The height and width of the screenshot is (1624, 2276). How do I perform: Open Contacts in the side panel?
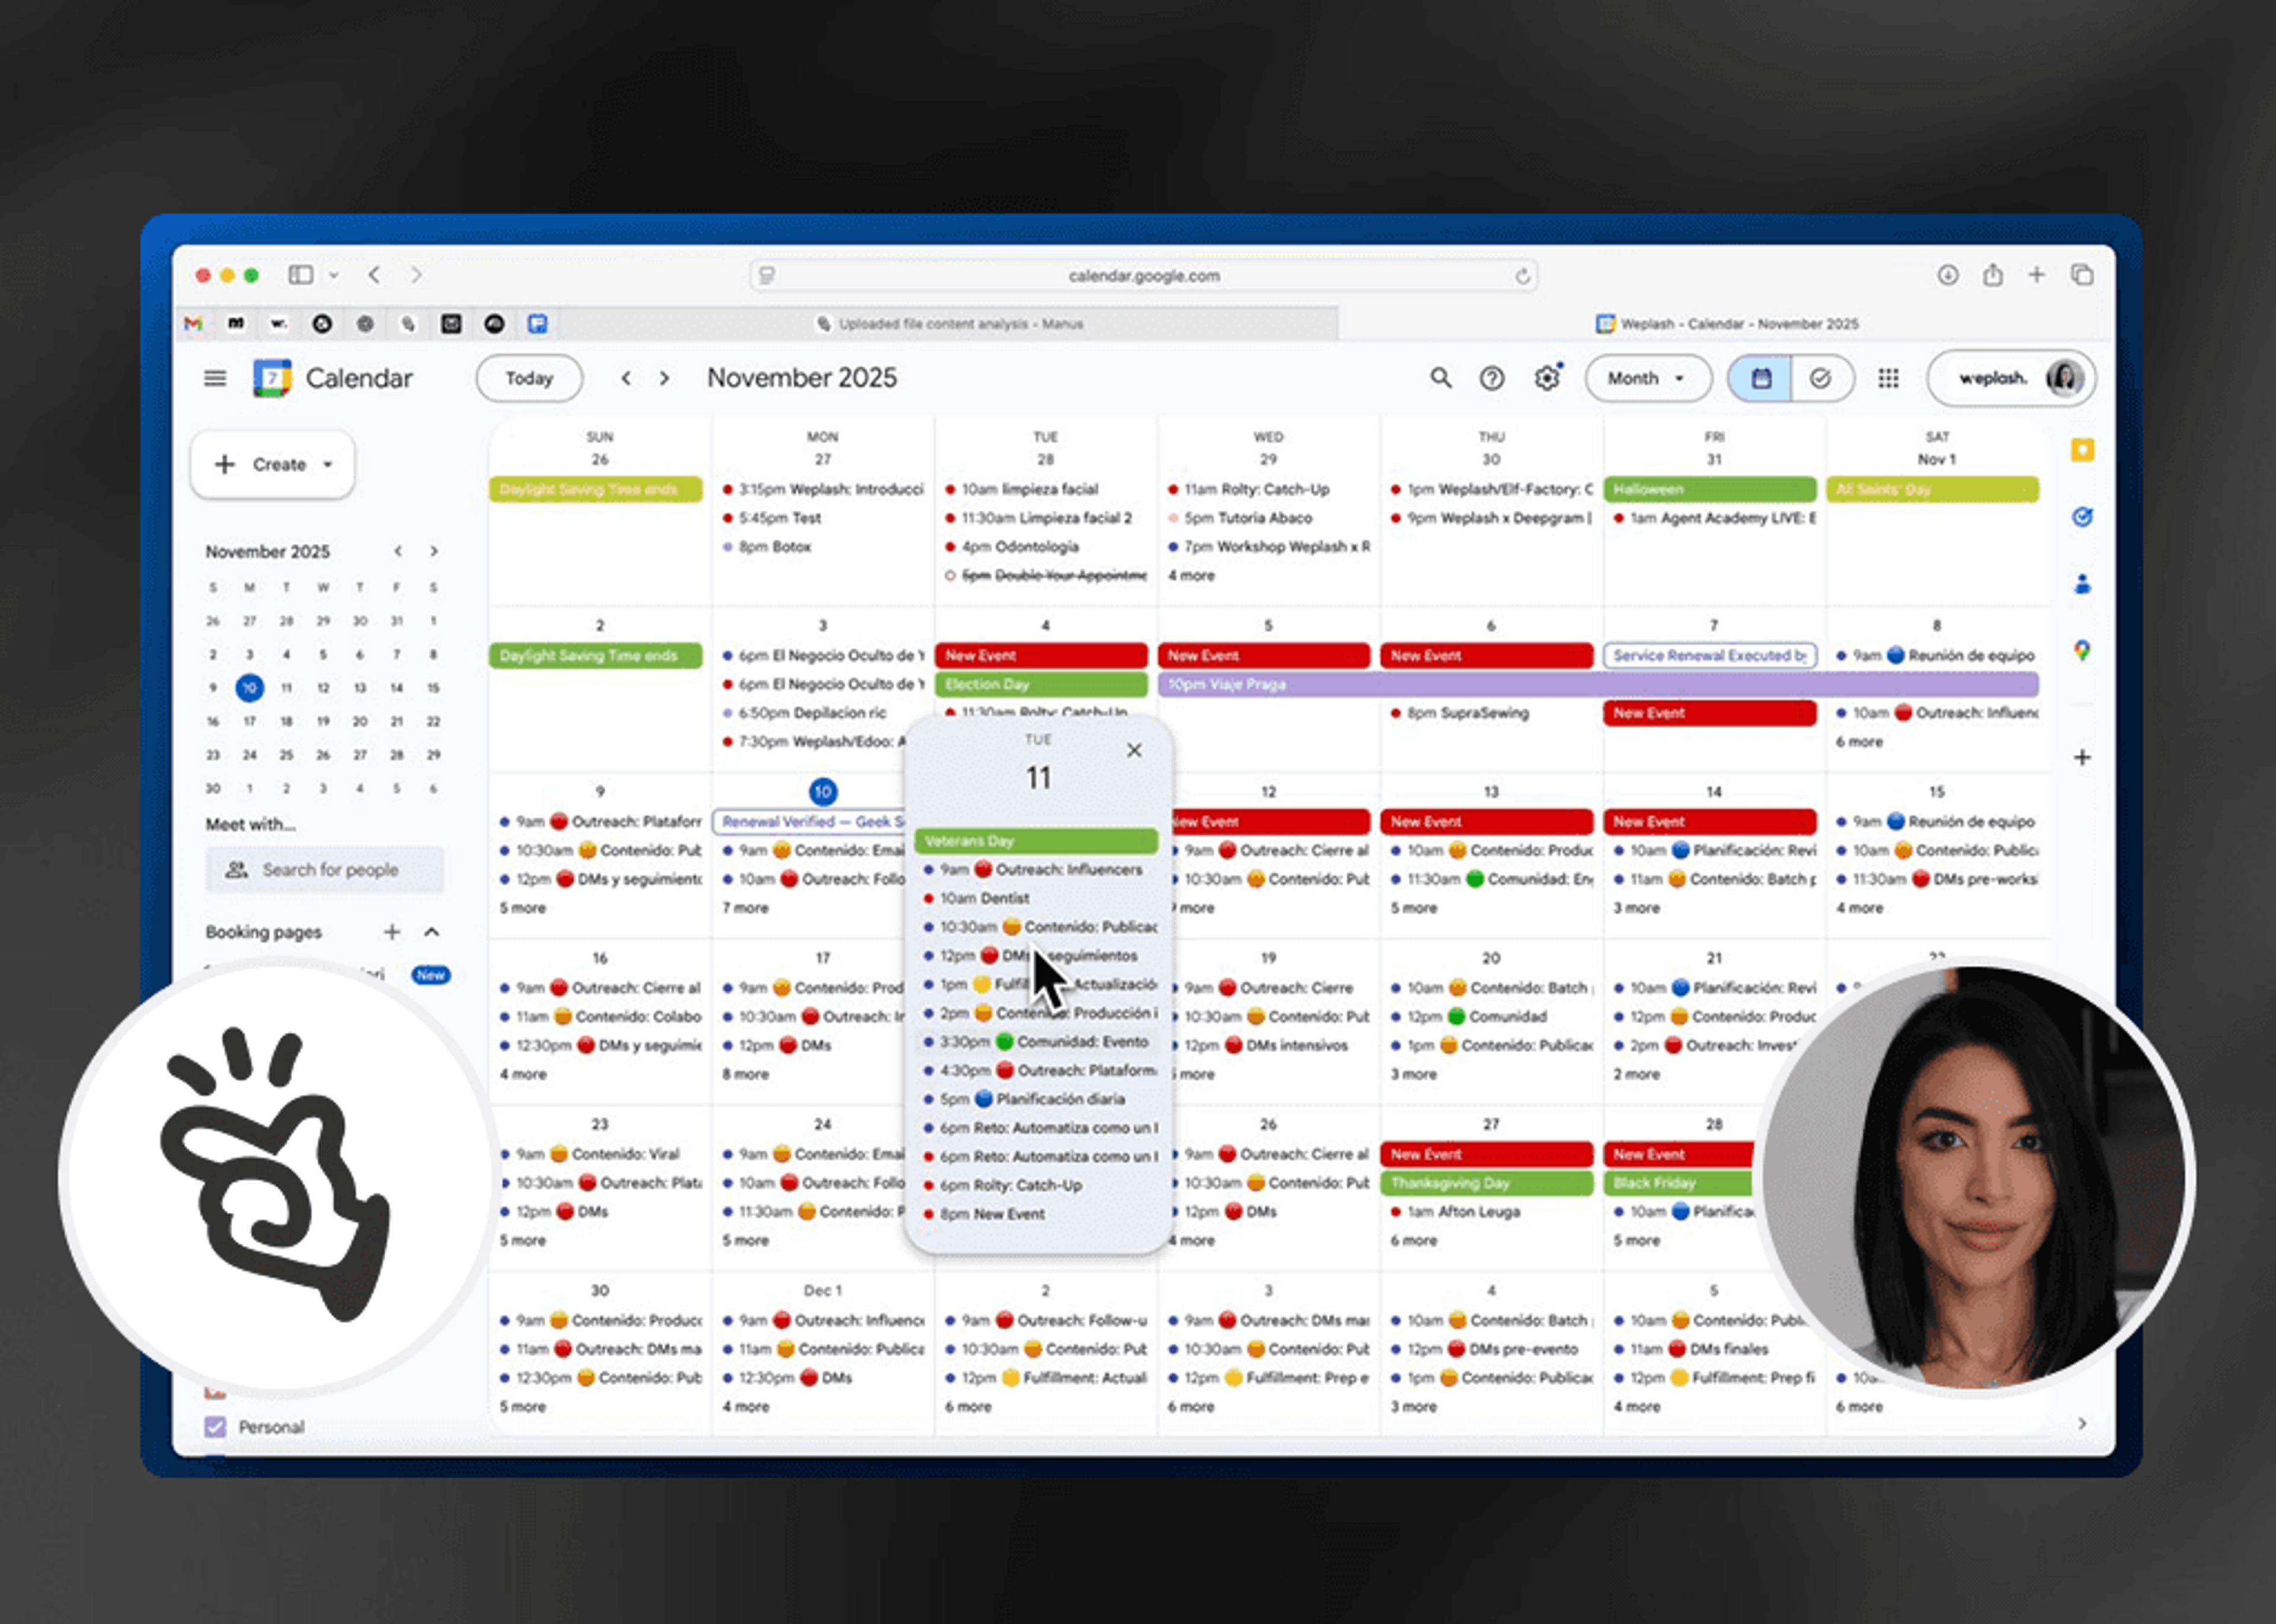coord(2082,584)
